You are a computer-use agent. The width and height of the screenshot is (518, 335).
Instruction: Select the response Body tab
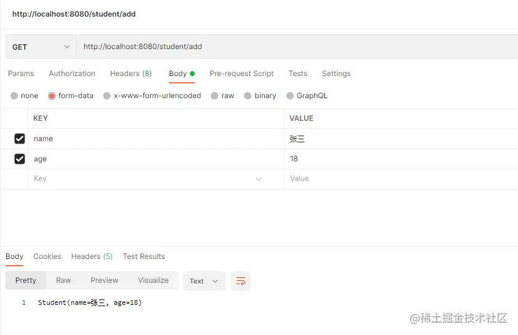click(x=15, y=256)
